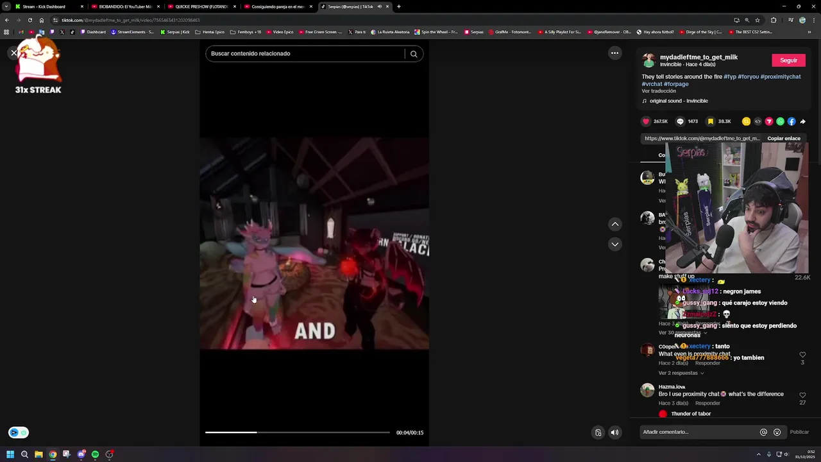Share the video via WhatsApp icon
The image size is (821, 462).
(780, 121)
